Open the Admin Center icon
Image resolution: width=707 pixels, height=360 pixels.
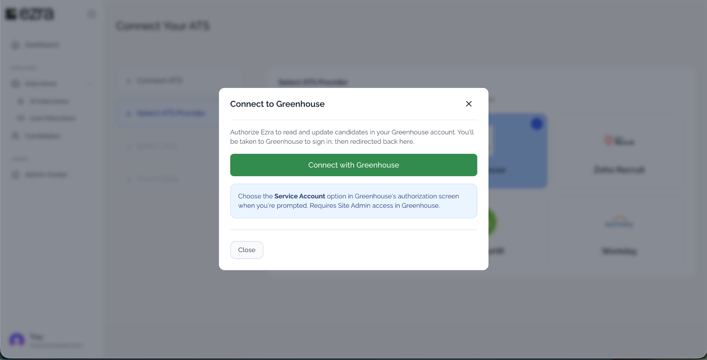coord(16,174)
